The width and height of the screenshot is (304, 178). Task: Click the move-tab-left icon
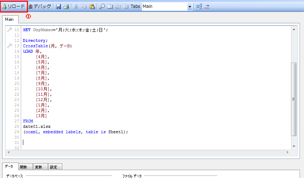tap(118, 6)
